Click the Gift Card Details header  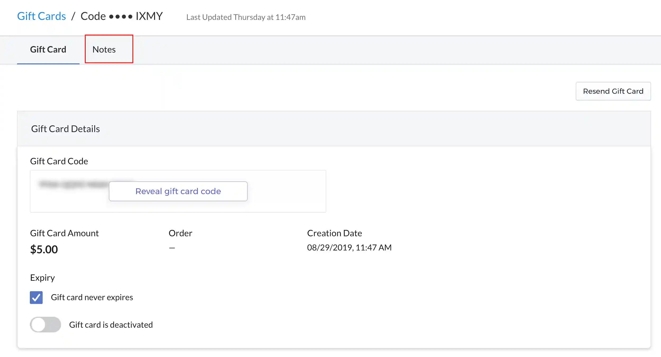click(x=65, y=129)
